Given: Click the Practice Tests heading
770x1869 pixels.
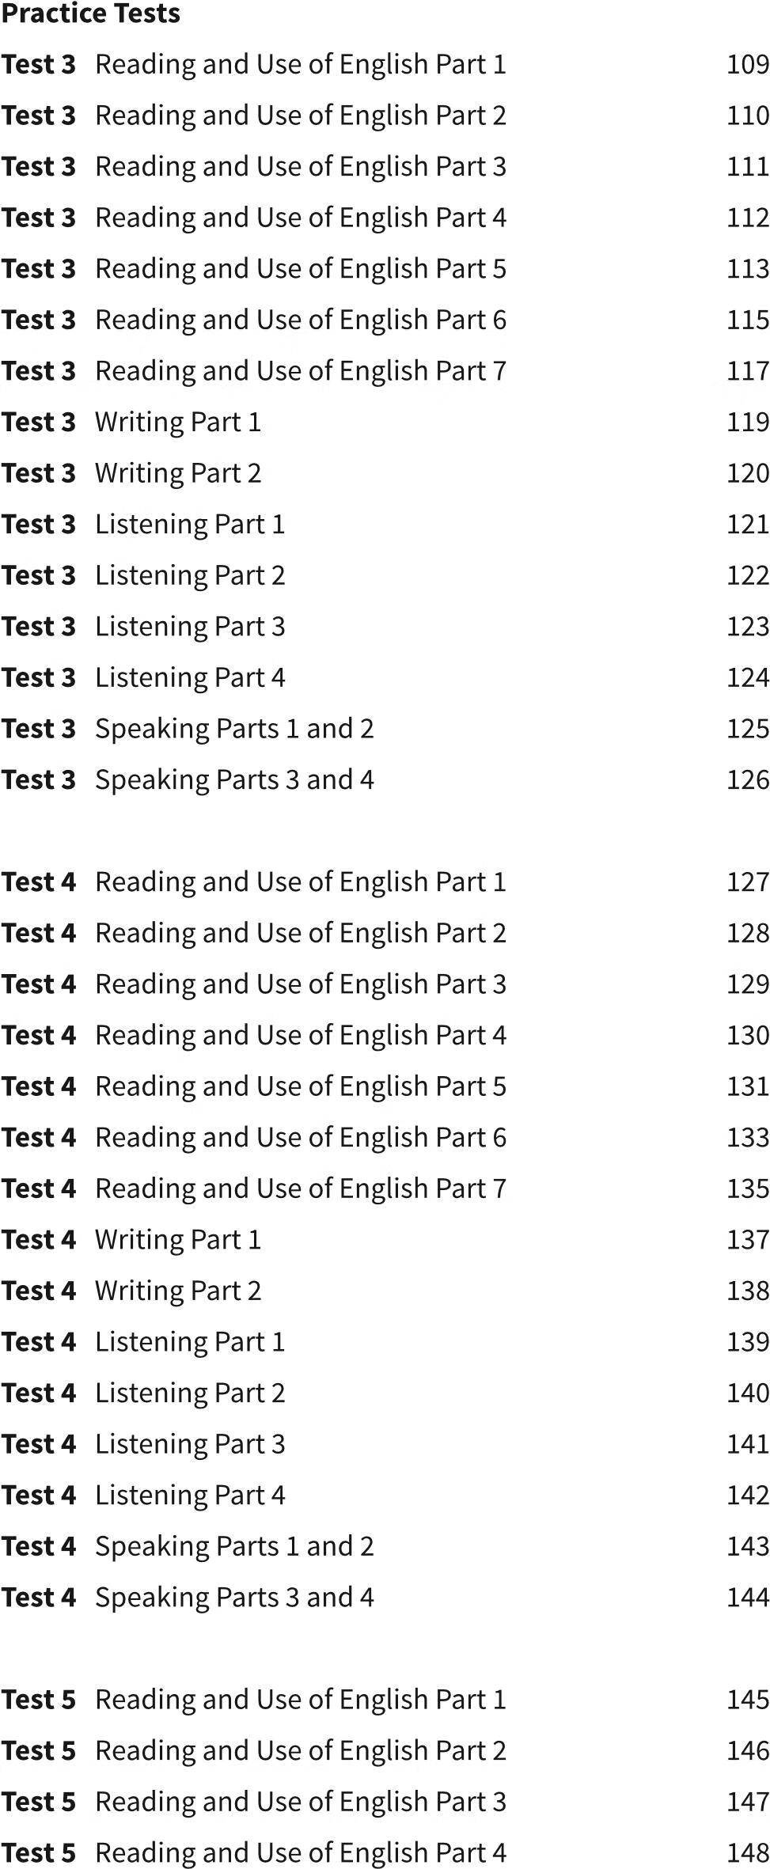Looking at the screenshot, I should 91,13.
